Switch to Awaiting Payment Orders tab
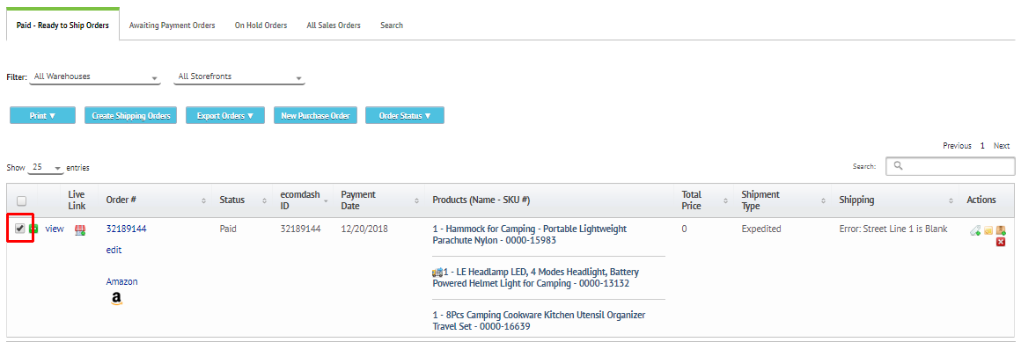Viewport: 1021px width, 342px height. coord(172,25)
